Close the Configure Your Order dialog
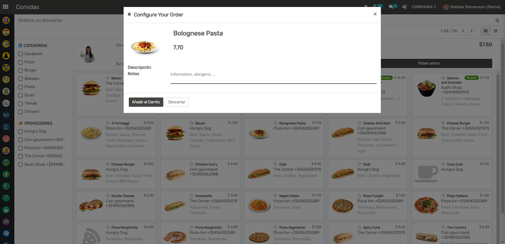Image resolution: width=505 pixels, height=244 pixels. 375,14
